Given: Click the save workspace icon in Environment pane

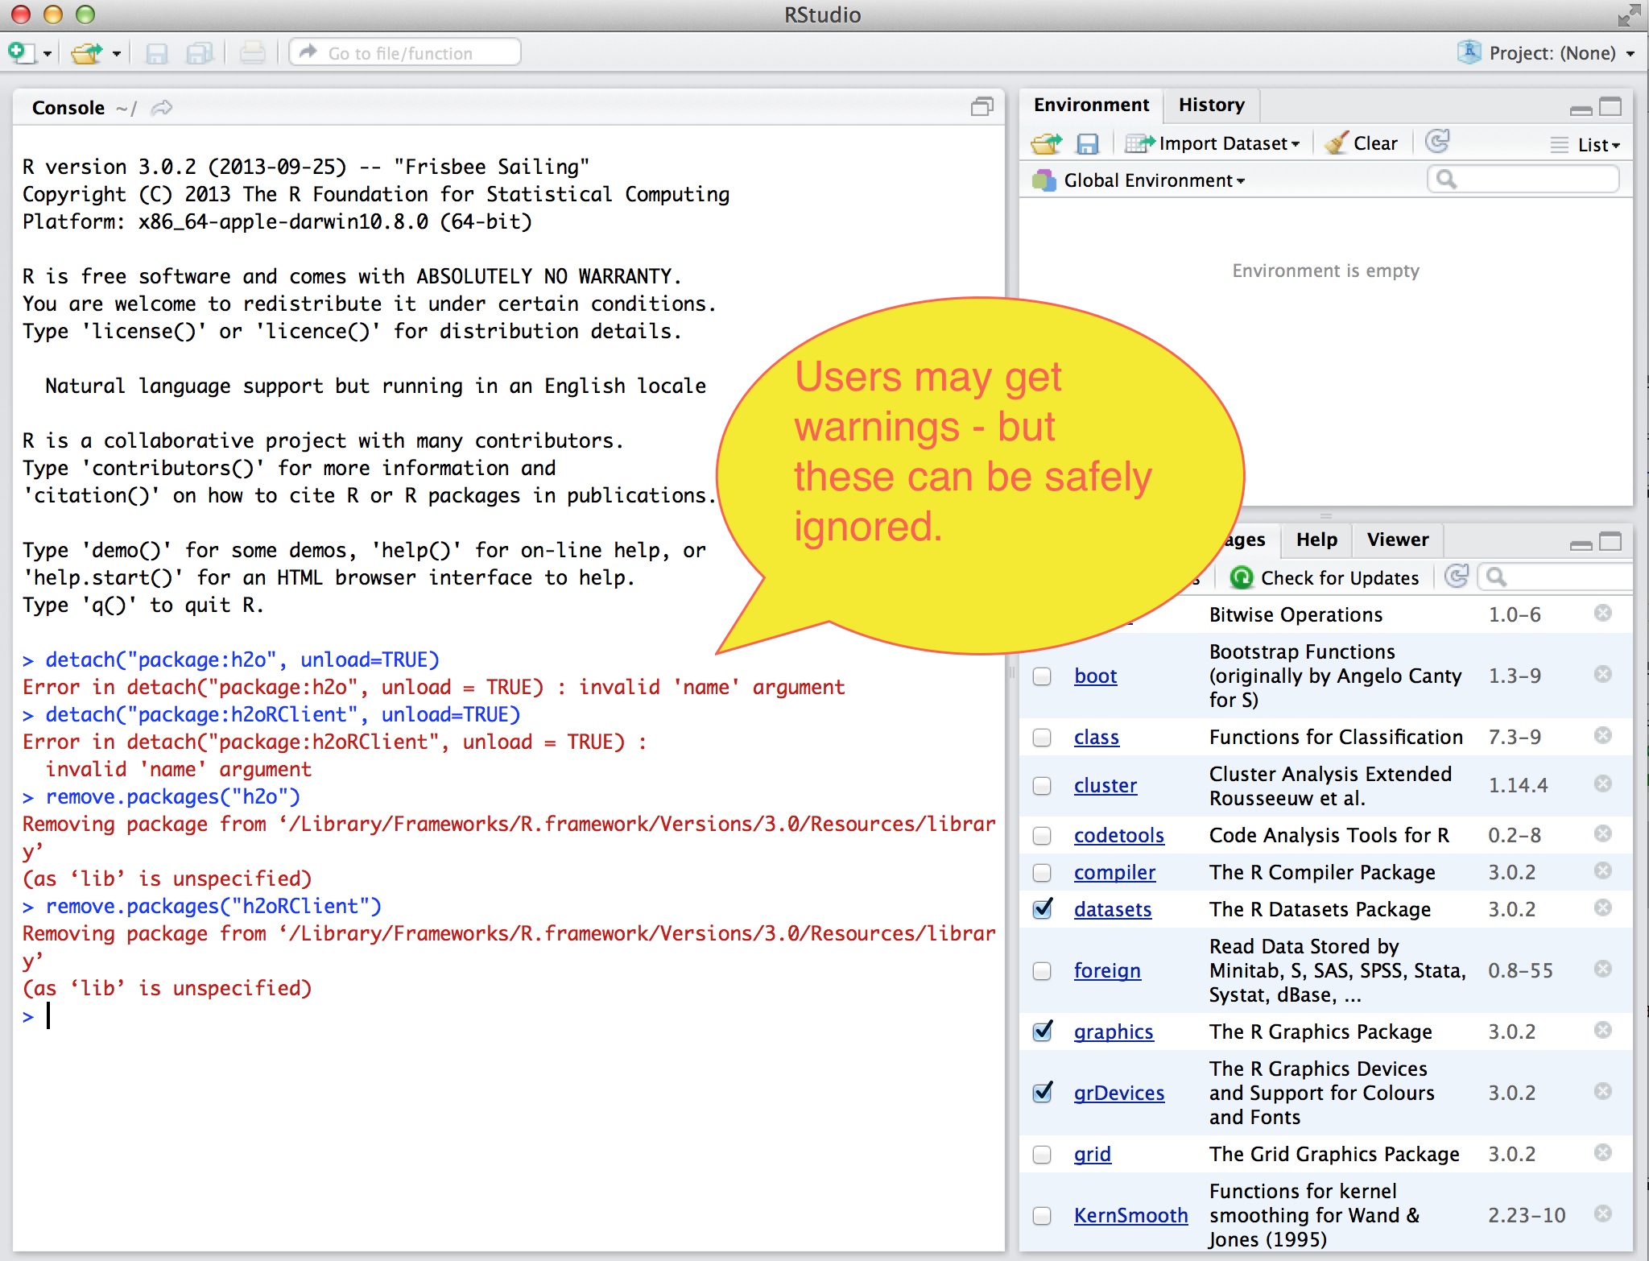Looking at the screenshot, I should 1087,144.
